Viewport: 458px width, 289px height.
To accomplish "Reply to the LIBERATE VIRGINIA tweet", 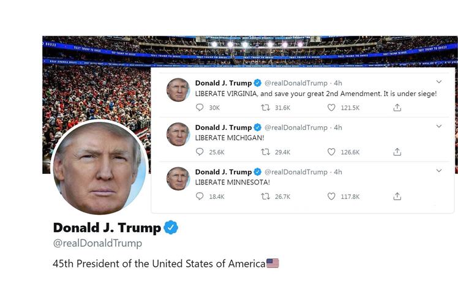I will click(x=200, y=107).
